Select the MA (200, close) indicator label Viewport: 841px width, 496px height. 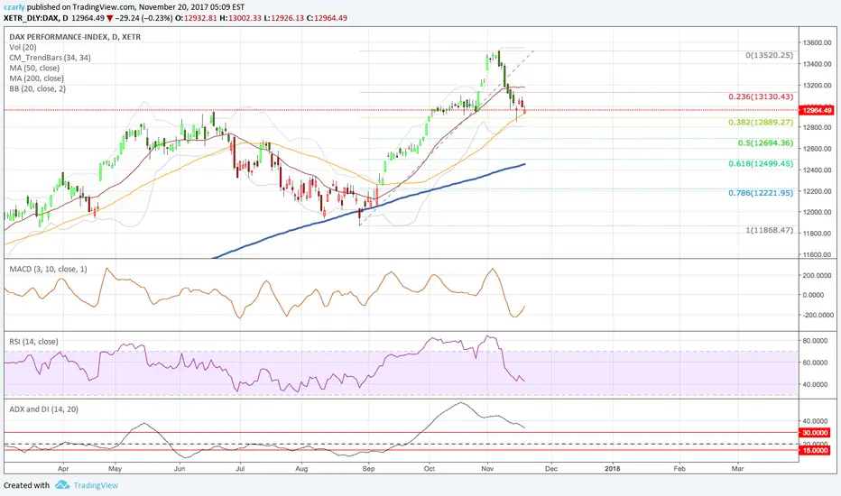click(x=36, y=78)
